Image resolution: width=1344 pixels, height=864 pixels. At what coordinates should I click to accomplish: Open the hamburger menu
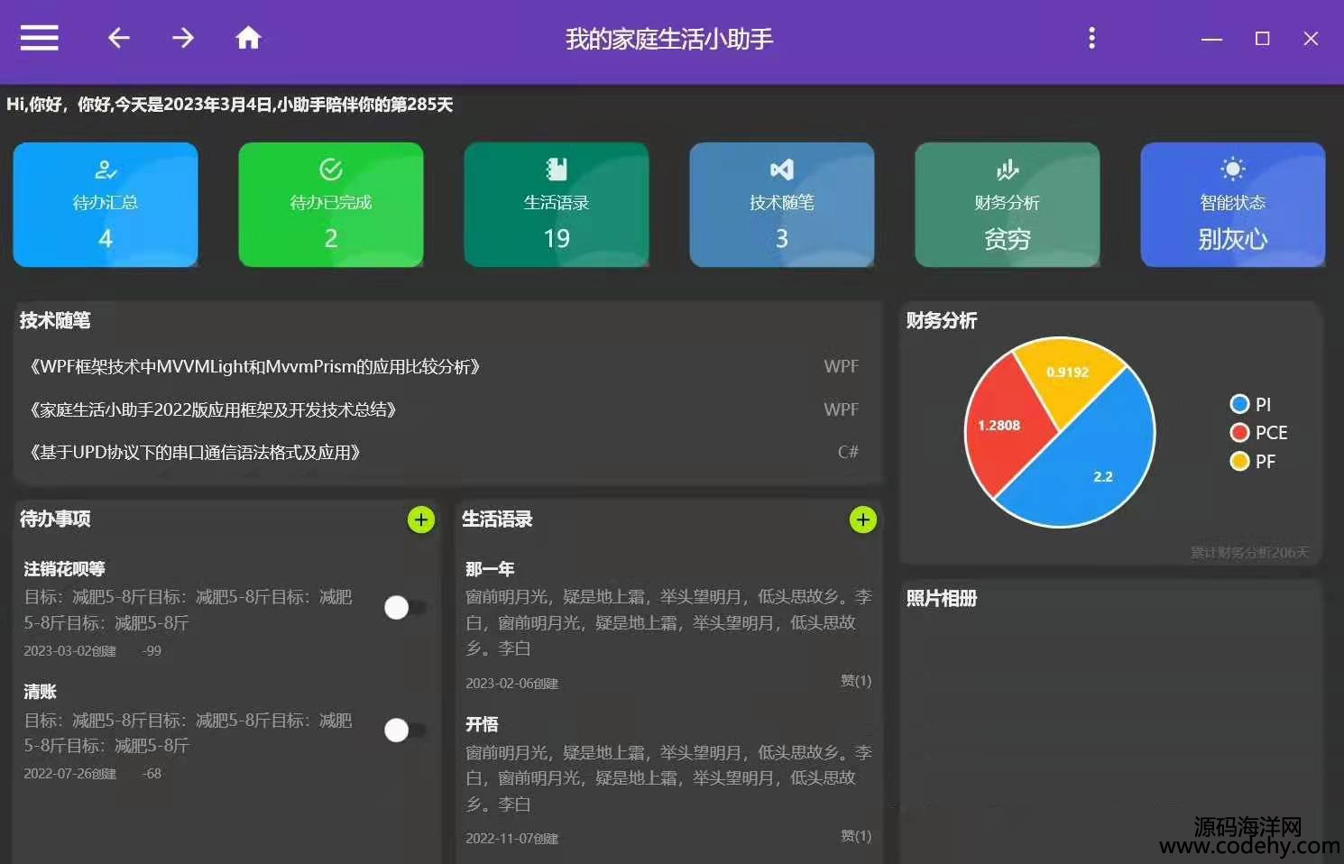pyautogui.click(x=40, y=38)
